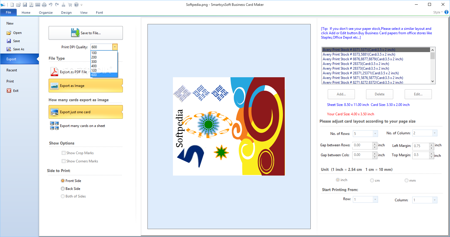Click the Delete paper stock button
The height and width of the screenshot is (237, 450).
pyautogui.click(x=379, y=94)
